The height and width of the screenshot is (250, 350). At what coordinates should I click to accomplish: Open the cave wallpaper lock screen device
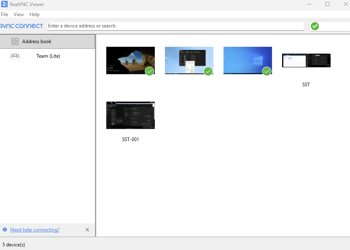coord(131,60)
